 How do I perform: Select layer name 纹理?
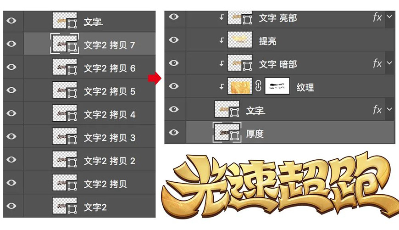pyautogui.click(x=305, y=87)
